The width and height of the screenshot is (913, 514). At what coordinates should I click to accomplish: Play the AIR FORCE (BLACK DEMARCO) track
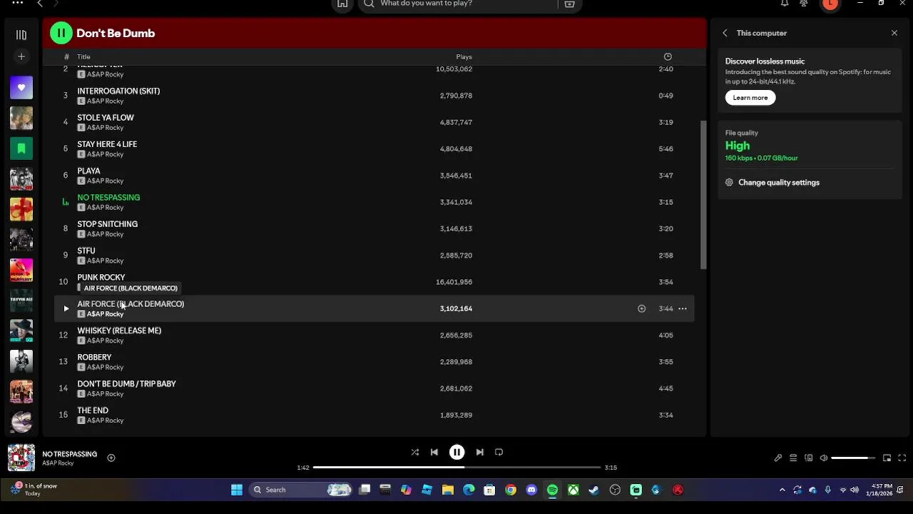(x=66, y=308)
